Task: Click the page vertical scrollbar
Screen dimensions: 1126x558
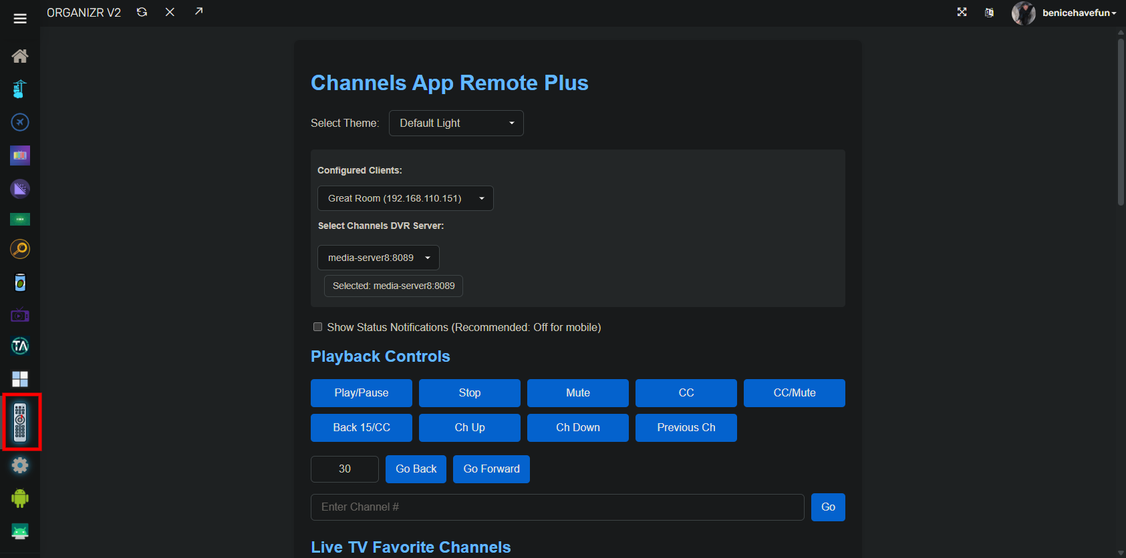Action: [x=1121, y=120]
